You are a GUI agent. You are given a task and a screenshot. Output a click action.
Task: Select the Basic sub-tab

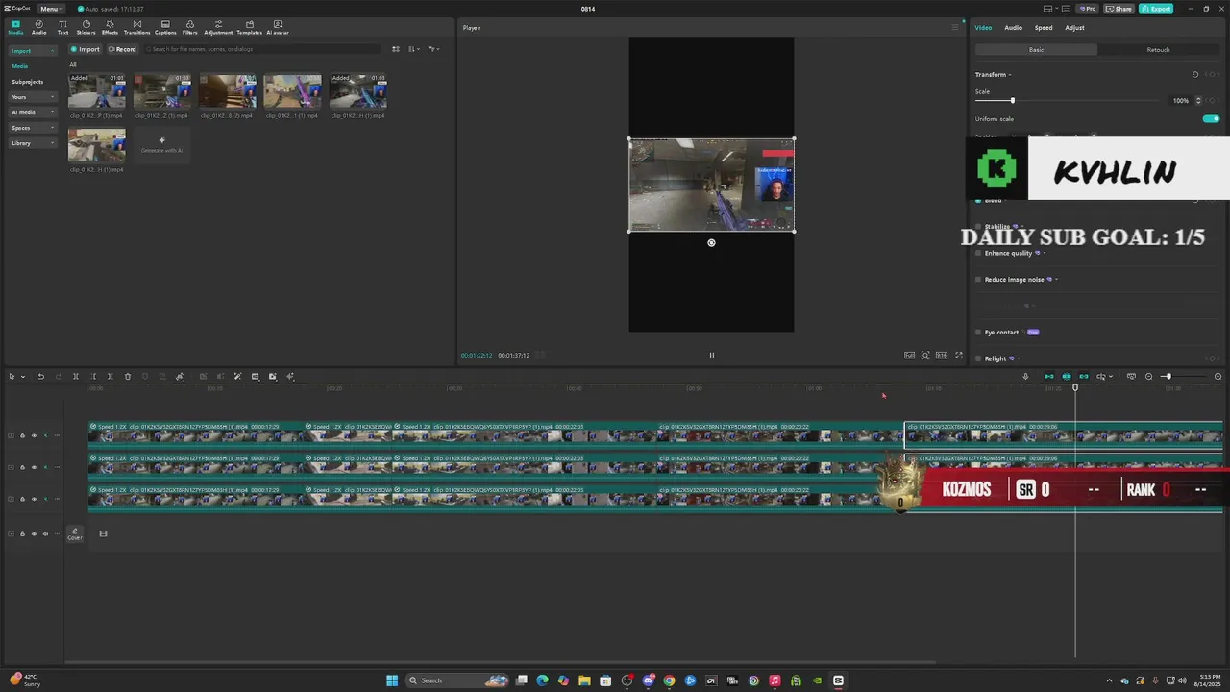coord(1036,50)
